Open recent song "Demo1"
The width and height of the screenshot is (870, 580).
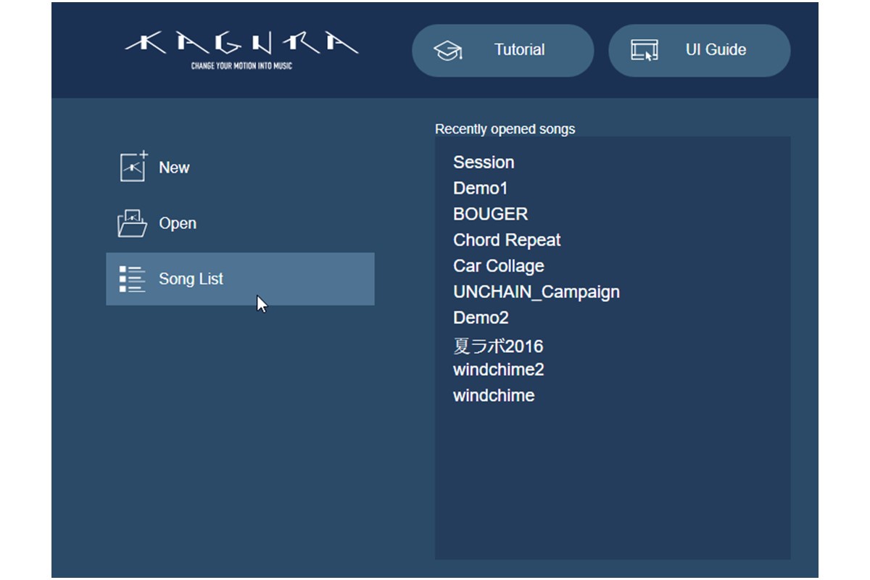click(x=481, y=188)
